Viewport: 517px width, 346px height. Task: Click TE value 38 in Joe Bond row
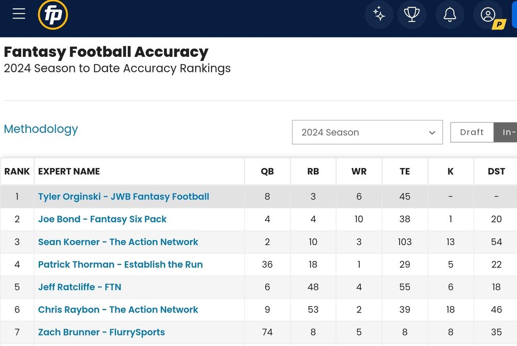[405, 219]
